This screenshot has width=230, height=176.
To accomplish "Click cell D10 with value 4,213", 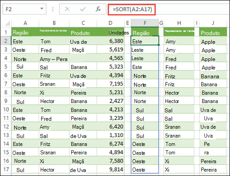I will 111,109.
